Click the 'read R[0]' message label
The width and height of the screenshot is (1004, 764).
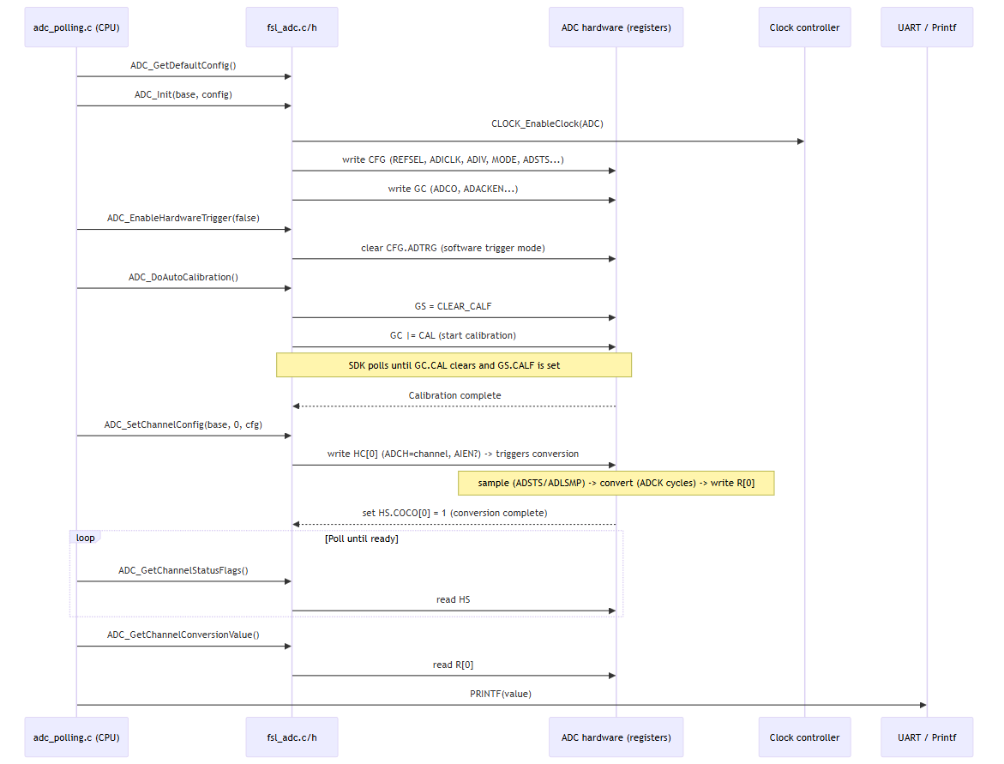[453, 665]
